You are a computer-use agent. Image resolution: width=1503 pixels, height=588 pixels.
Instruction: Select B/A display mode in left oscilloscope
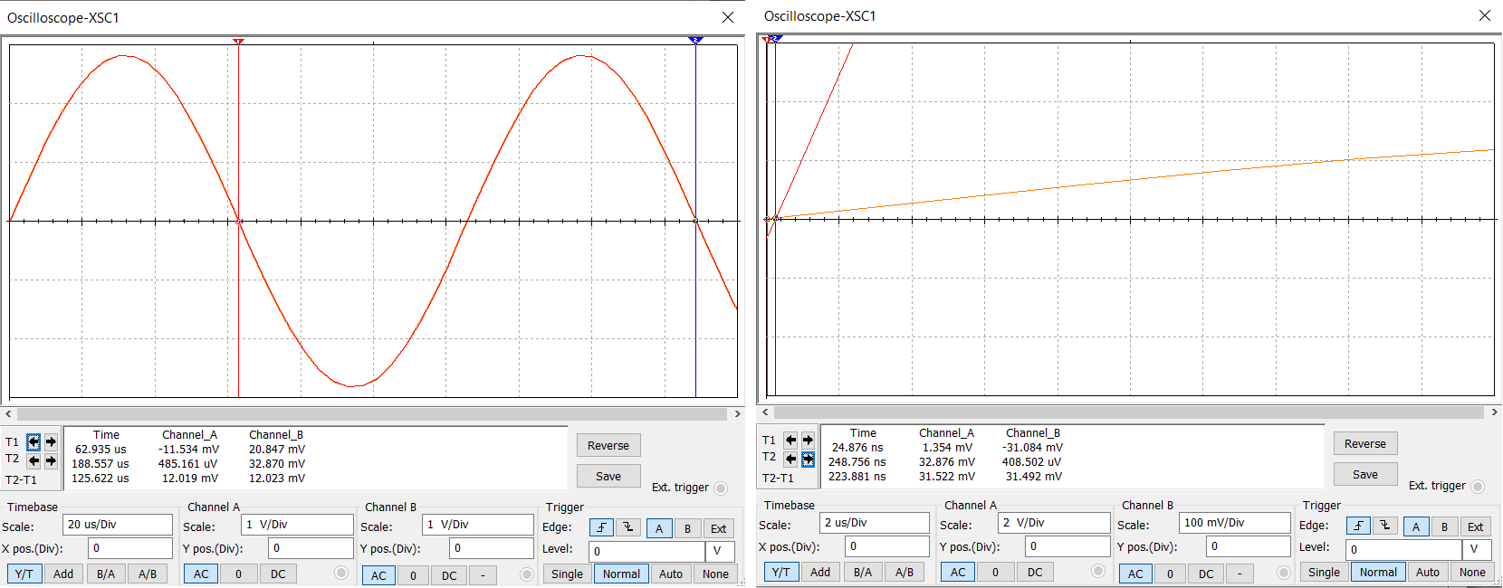coord(106,574)
